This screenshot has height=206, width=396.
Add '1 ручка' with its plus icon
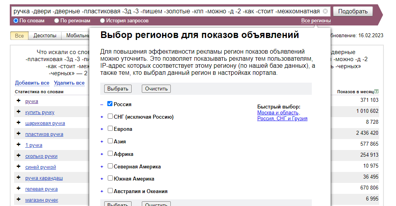[x=18, y=145]
